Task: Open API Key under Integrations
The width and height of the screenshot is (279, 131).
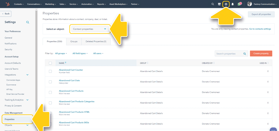Action: [x=9, y=89]
